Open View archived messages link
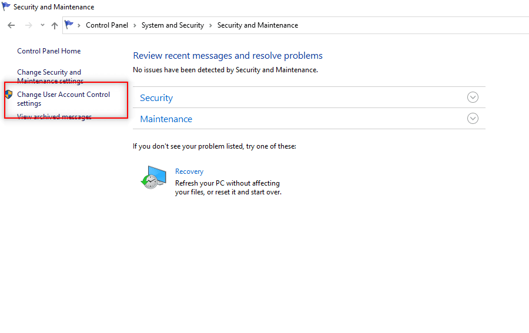 point(54,117)
